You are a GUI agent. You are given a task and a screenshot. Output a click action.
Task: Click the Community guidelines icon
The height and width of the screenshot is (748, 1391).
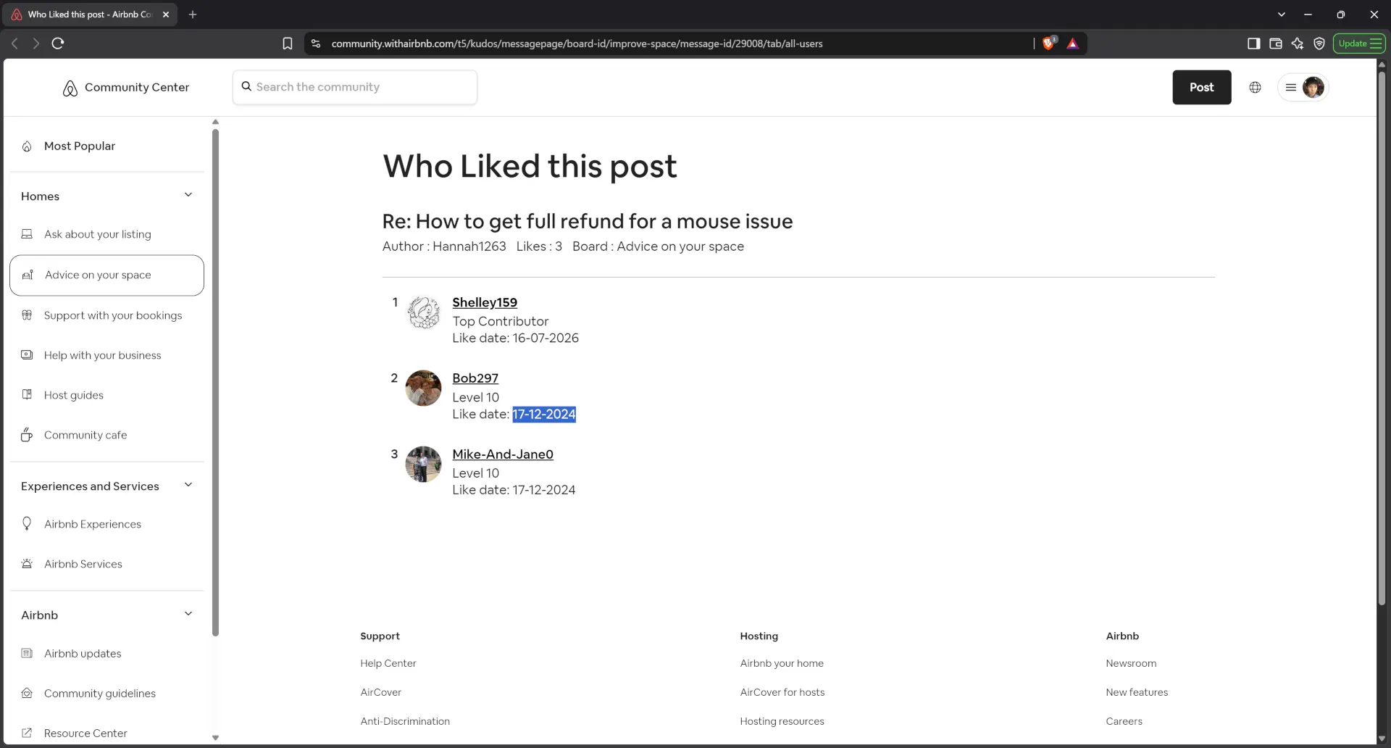(x=27, y=693)
